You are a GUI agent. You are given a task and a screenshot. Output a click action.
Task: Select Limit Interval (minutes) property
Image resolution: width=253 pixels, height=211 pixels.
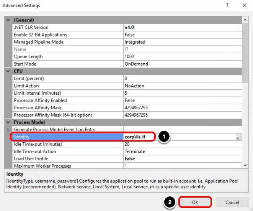click(x=68, y=93)
